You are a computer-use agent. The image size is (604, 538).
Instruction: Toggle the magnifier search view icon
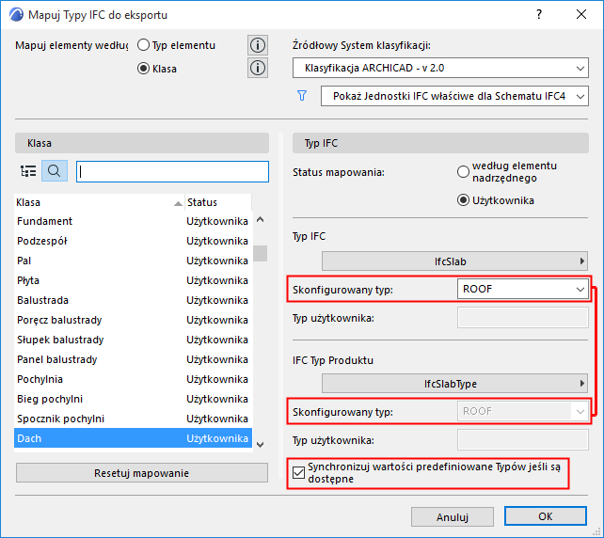(54, 171)
